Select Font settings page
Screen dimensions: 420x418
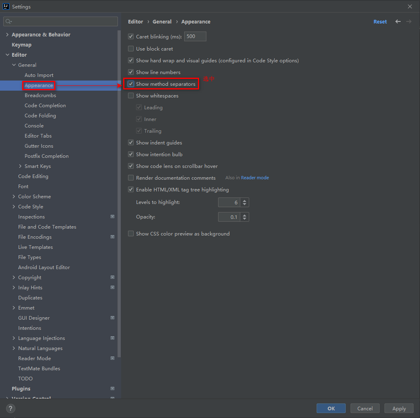[x=23, y=186]
